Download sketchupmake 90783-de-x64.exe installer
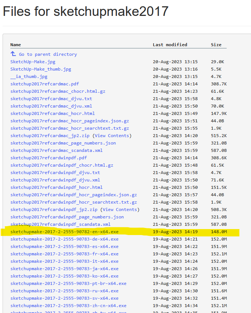This screenshot has height=313, width=251. pos(64,239)
